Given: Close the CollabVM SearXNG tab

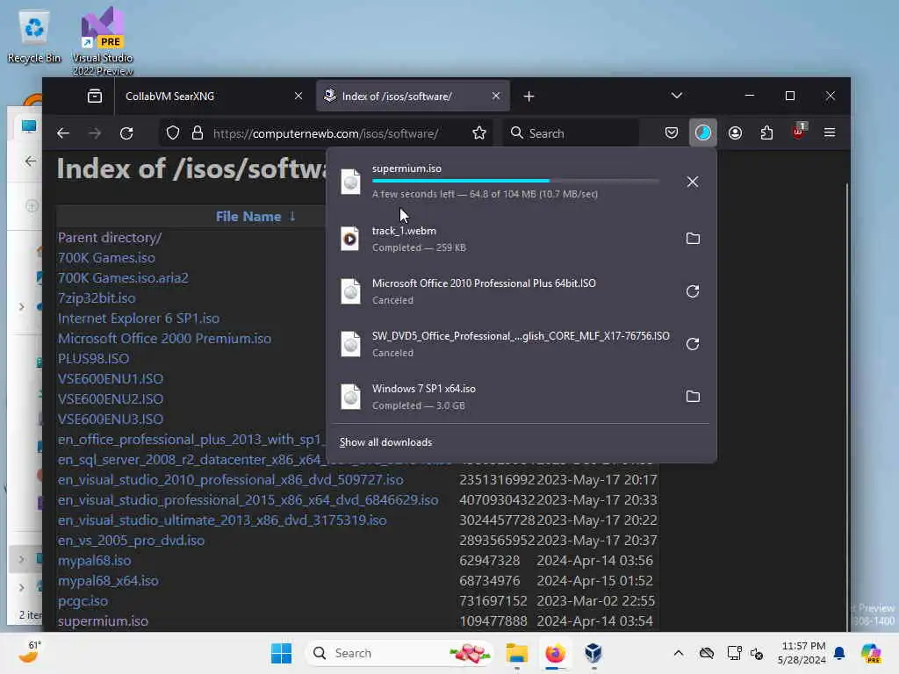Looking at the screenshot, I should (x=298, y=96).
